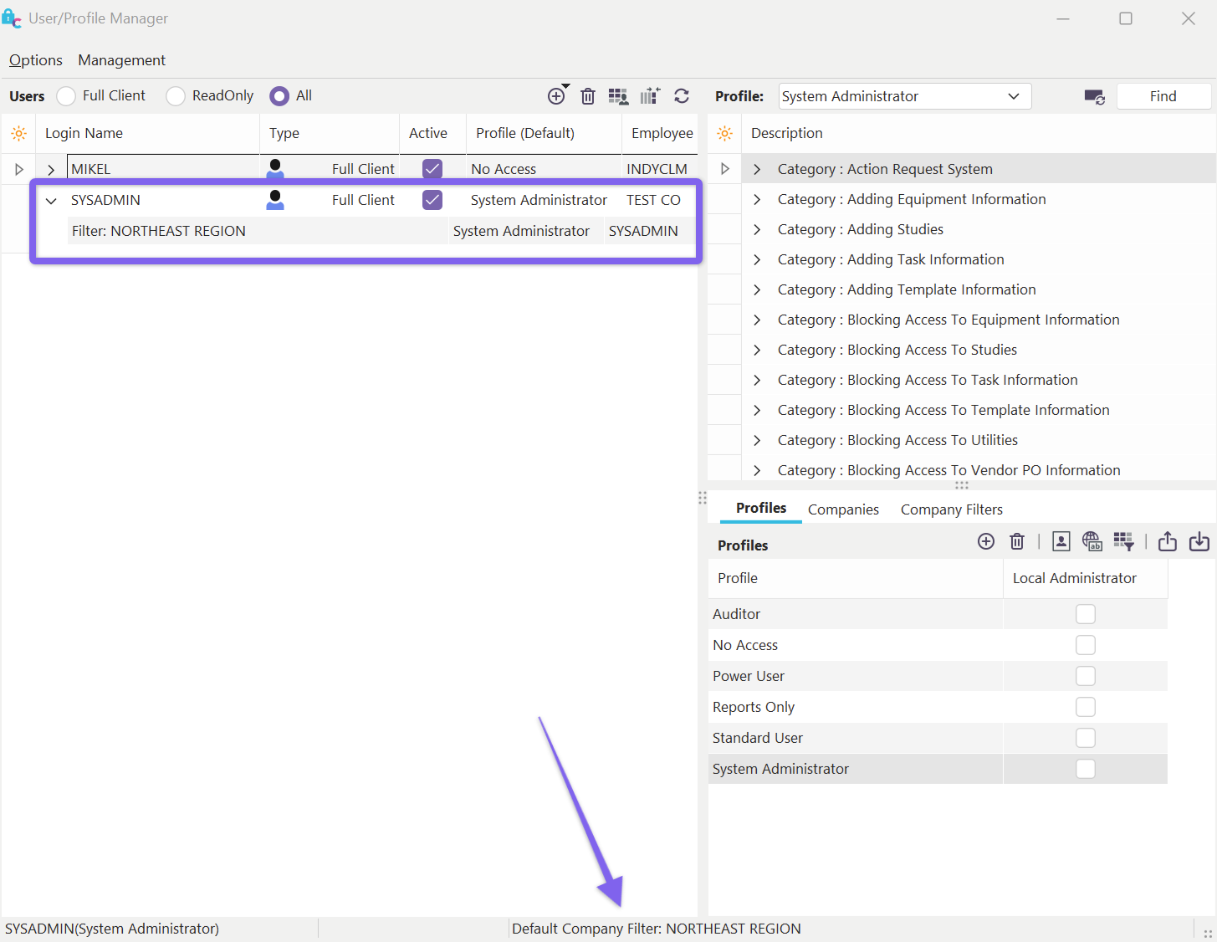Click the globe translation icon in Profiles
The width and height of the screenshot is (1217, 942).
point(1092,542)
